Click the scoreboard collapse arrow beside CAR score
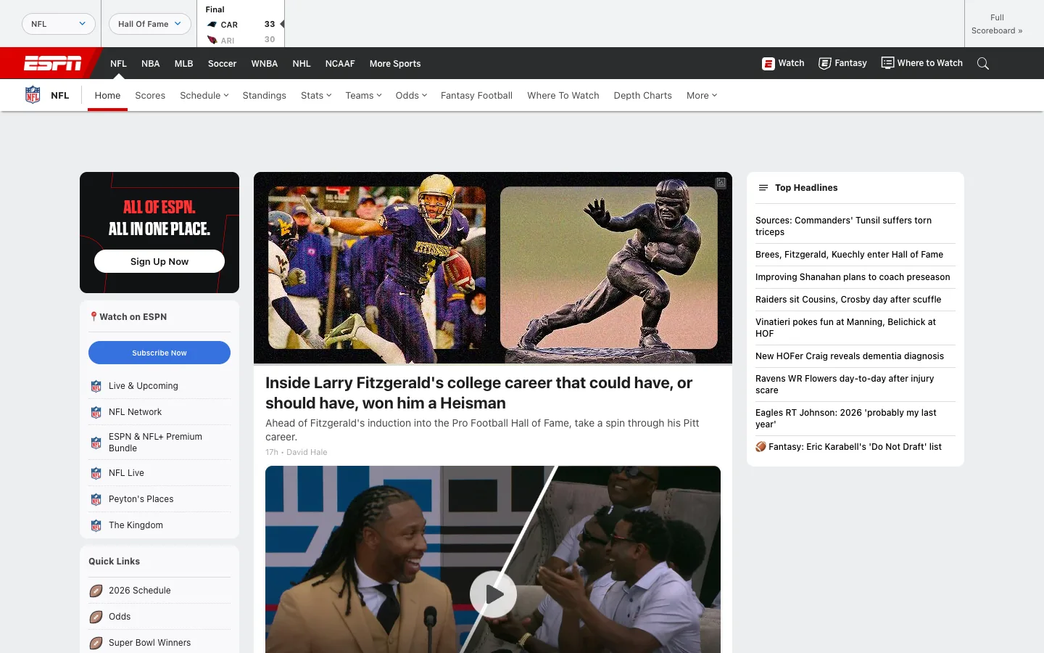1044x653 pixels. pyautogui.click(x=282, y=24)
